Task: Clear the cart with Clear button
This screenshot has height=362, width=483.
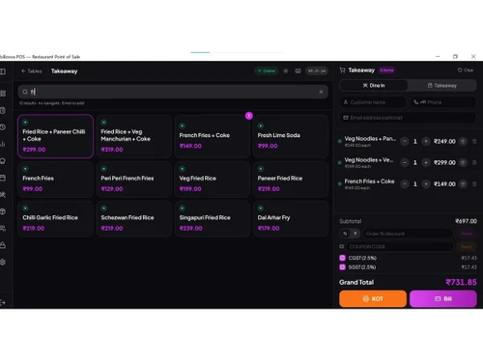Action: (x=466, y=70)
